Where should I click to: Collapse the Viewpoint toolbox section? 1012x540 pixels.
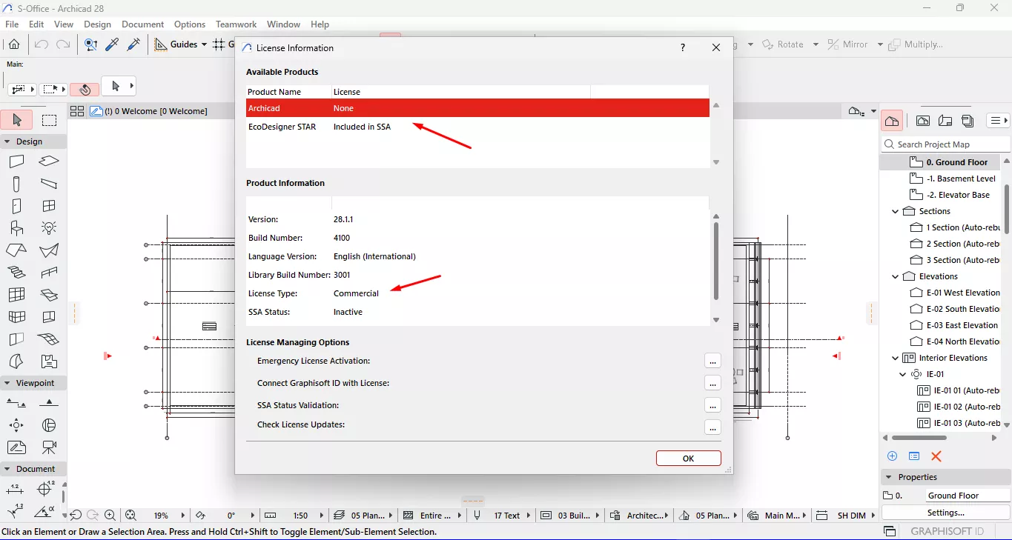coord(7,383)
